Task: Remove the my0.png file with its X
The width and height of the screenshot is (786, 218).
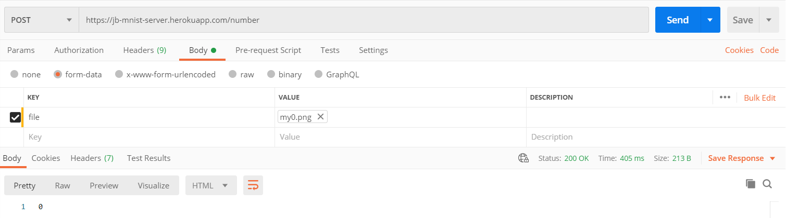Action: [x=321, y=117]
